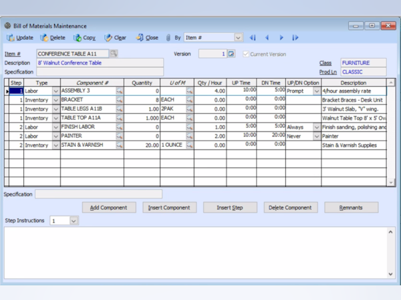The width and height of the screenshot is (401, 300).
Task: Toggle the Current Version checkbox
Action: tap(246, 53)
